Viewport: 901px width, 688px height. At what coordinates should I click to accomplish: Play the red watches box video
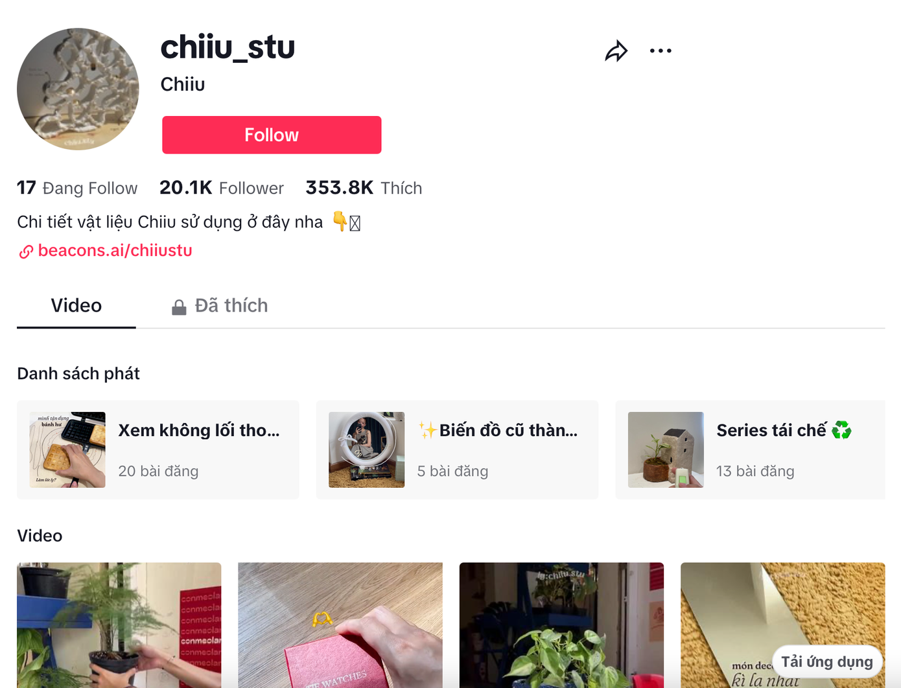[340, 625]
